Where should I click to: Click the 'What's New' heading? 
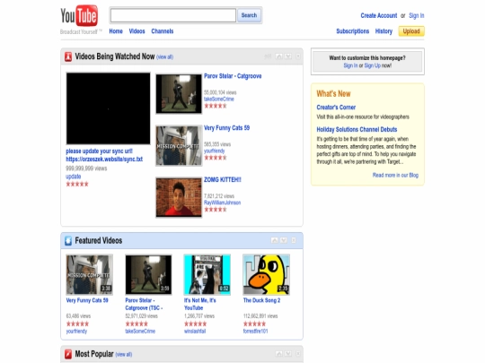click(333, 94)
